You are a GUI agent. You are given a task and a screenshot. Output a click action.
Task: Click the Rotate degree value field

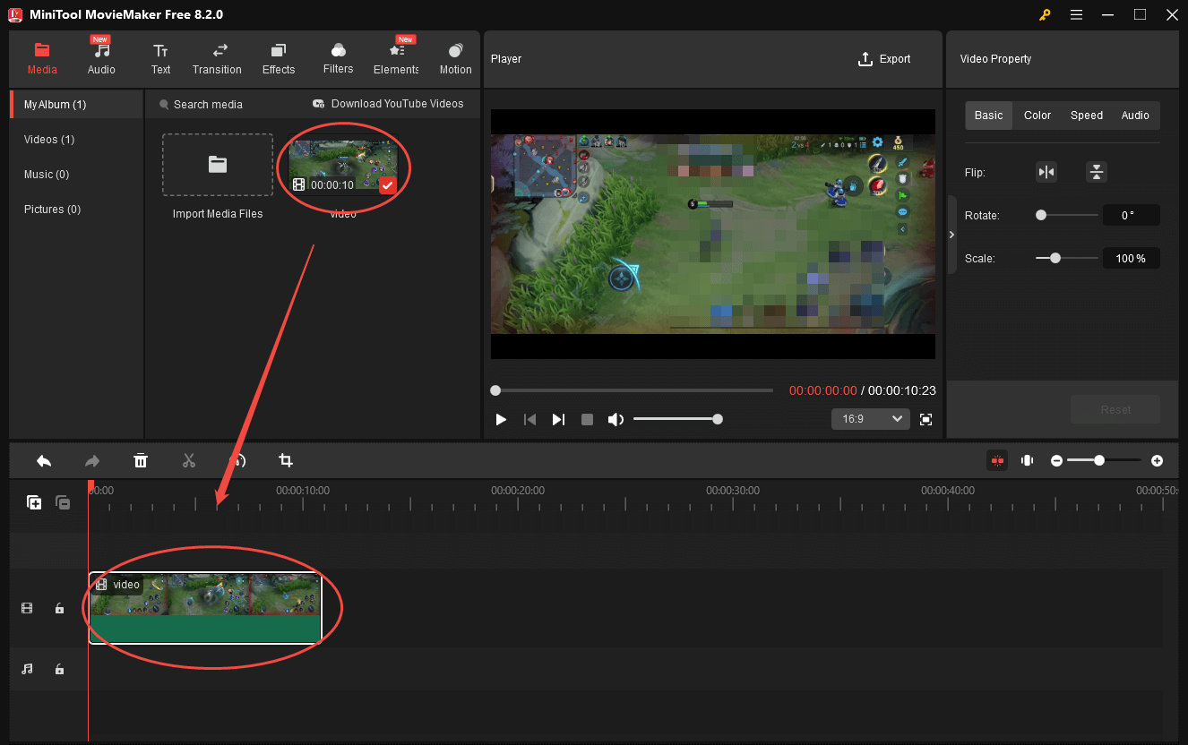(1131, 215)
